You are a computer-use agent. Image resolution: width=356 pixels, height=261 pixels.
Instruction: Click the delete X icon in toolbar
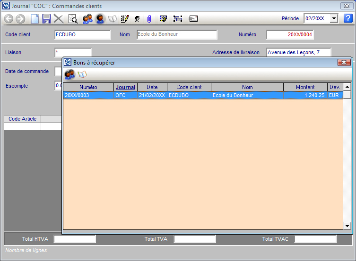tap(59, 19)
